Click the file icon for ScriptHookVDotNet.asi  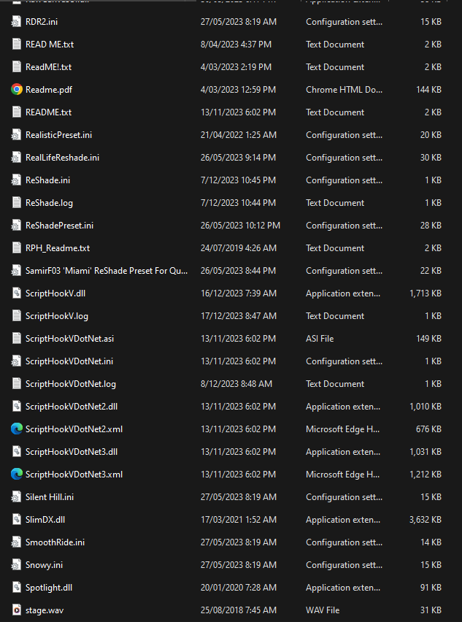coord(17,339)
